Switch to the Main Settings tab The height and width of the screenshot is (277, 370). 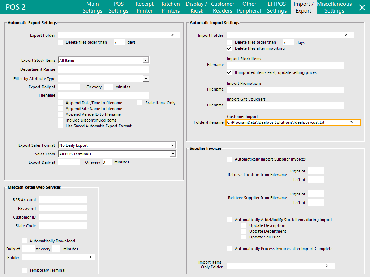point(92,7)
